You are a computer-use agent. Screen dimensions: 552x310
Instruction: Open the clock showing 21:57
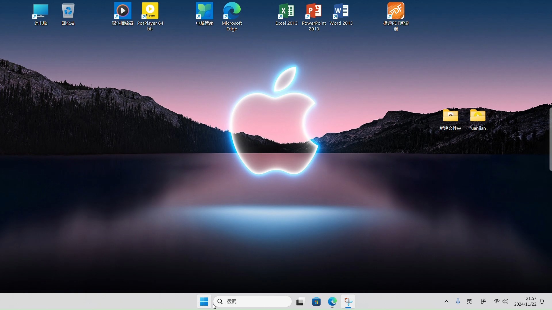click(525, 301)
